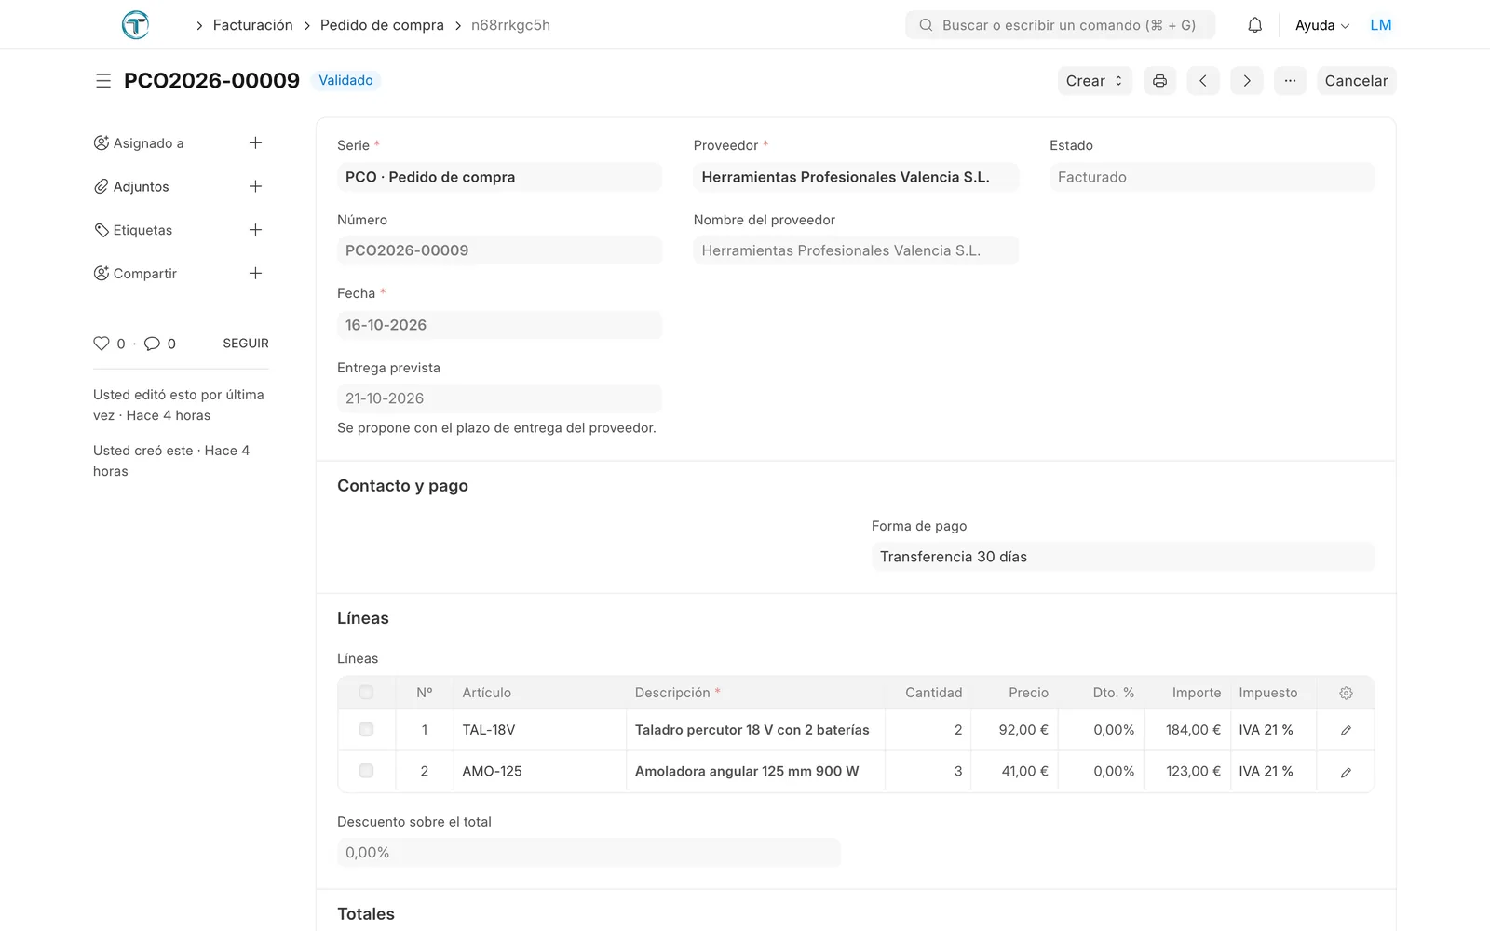Open the three-dots more menu

(x=1290, y=81)
